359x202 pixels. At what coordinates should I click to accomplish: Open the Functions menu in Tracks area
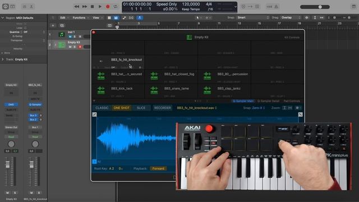(x=80, y=17)
